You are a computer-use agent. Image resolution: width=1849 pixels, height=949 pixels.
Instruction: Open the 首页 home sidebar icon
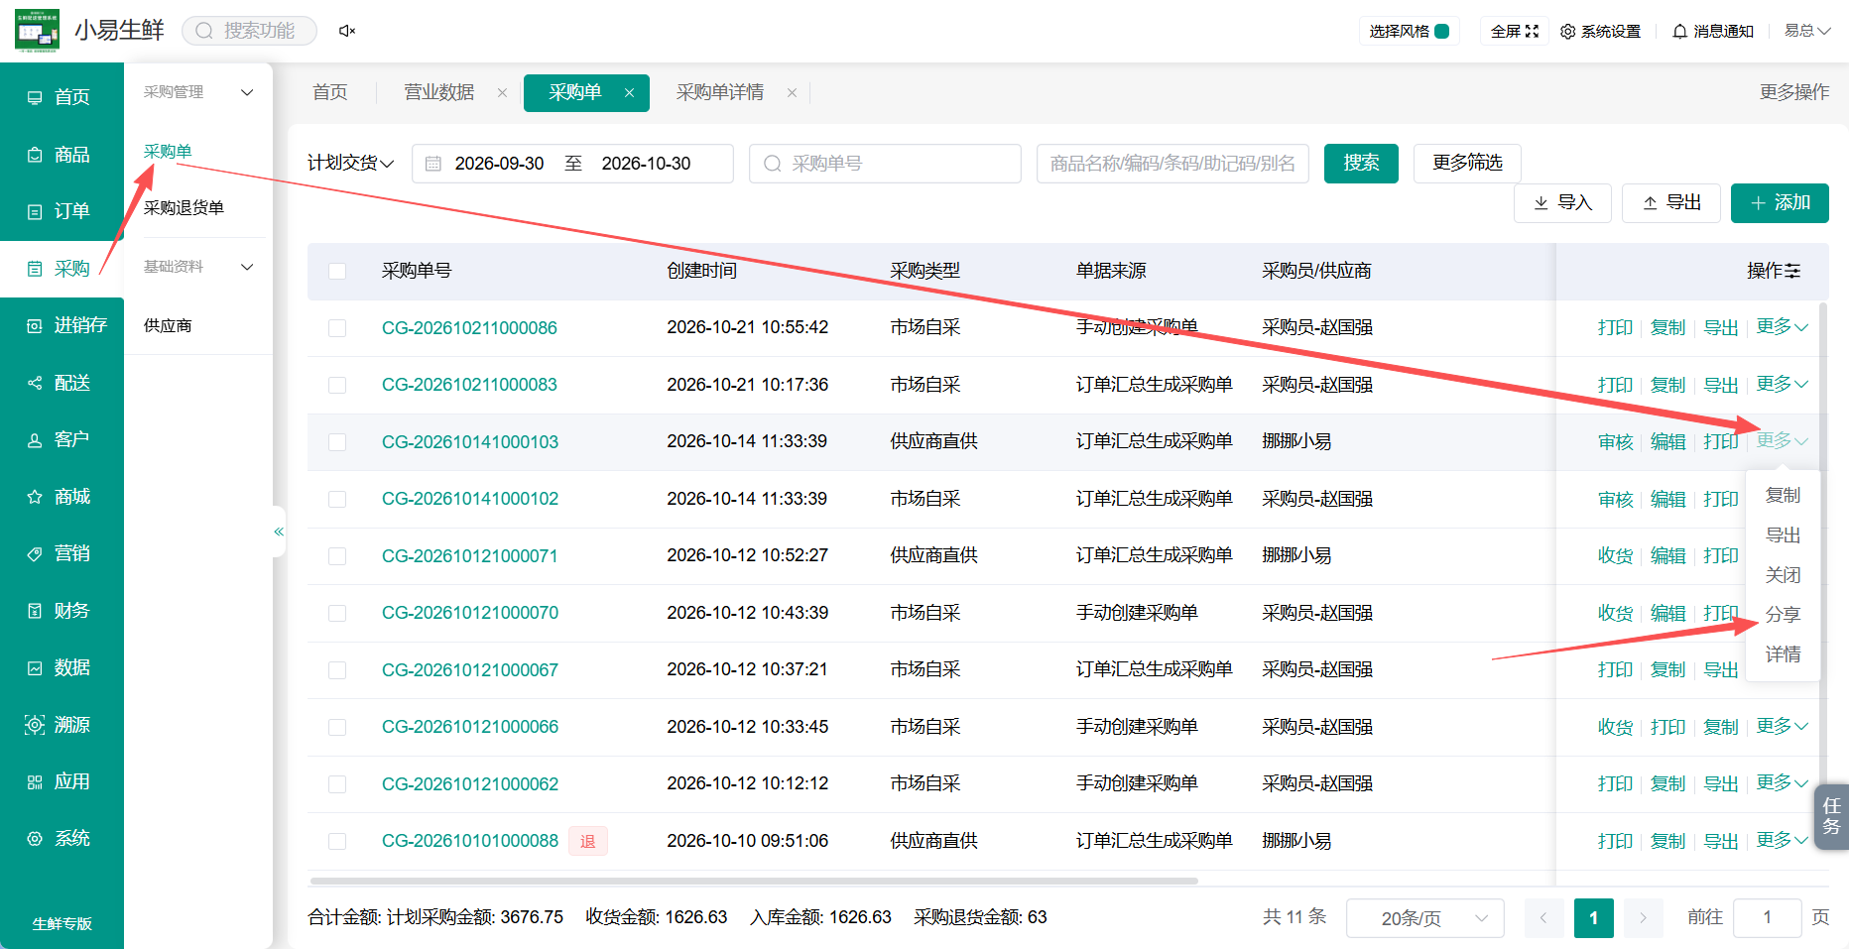point(35,97)
